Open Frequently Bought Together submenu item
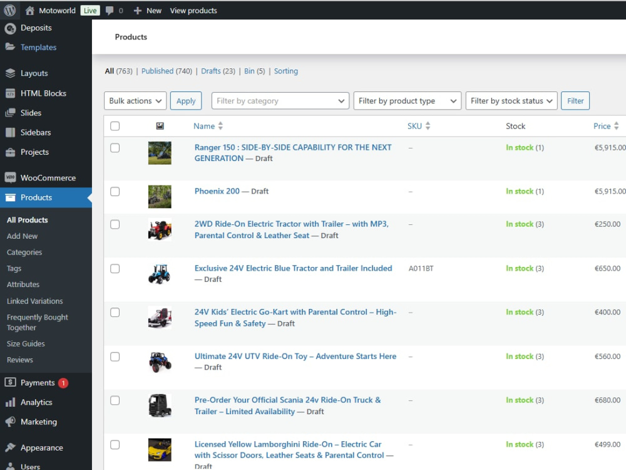The height and width of the screenshot is (470, 626). [38, 323]
